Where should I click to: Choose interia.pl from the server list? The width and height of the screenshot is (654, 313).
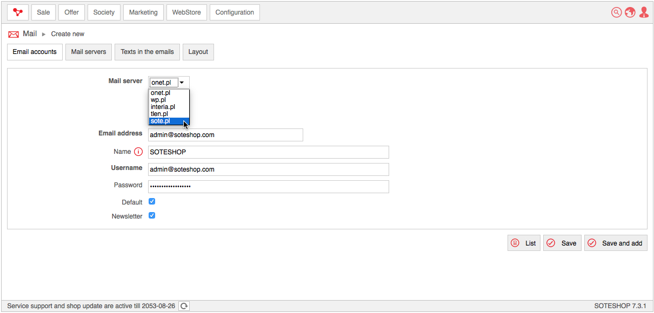[169, 107]
